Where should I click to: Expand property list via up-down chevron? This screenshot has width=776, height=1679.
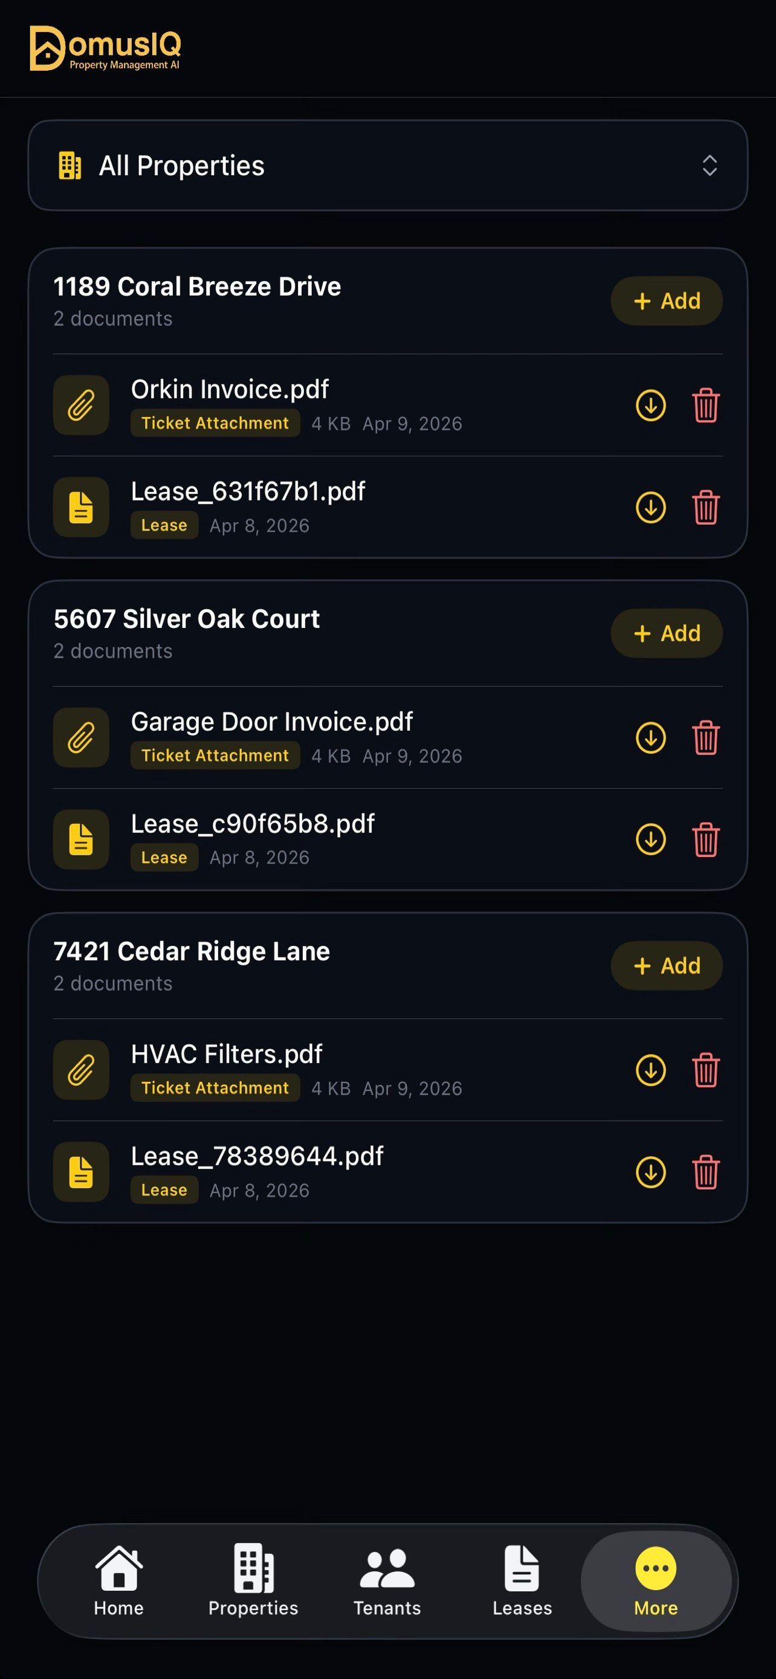coord(710,166)
